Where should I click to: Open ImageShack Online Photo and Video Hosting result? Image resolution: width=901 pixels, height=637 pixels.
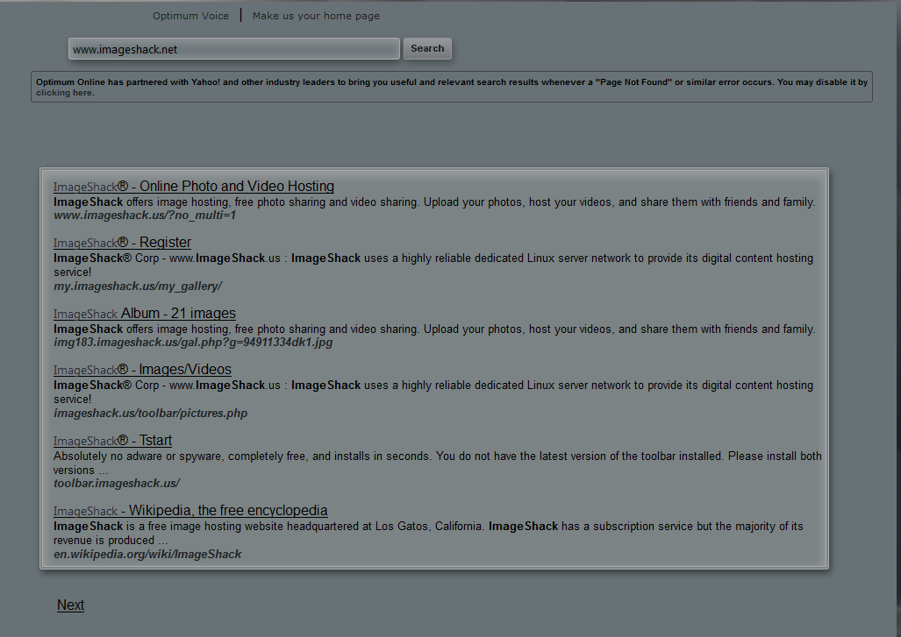pyautogui.click(x=194, y=187)
